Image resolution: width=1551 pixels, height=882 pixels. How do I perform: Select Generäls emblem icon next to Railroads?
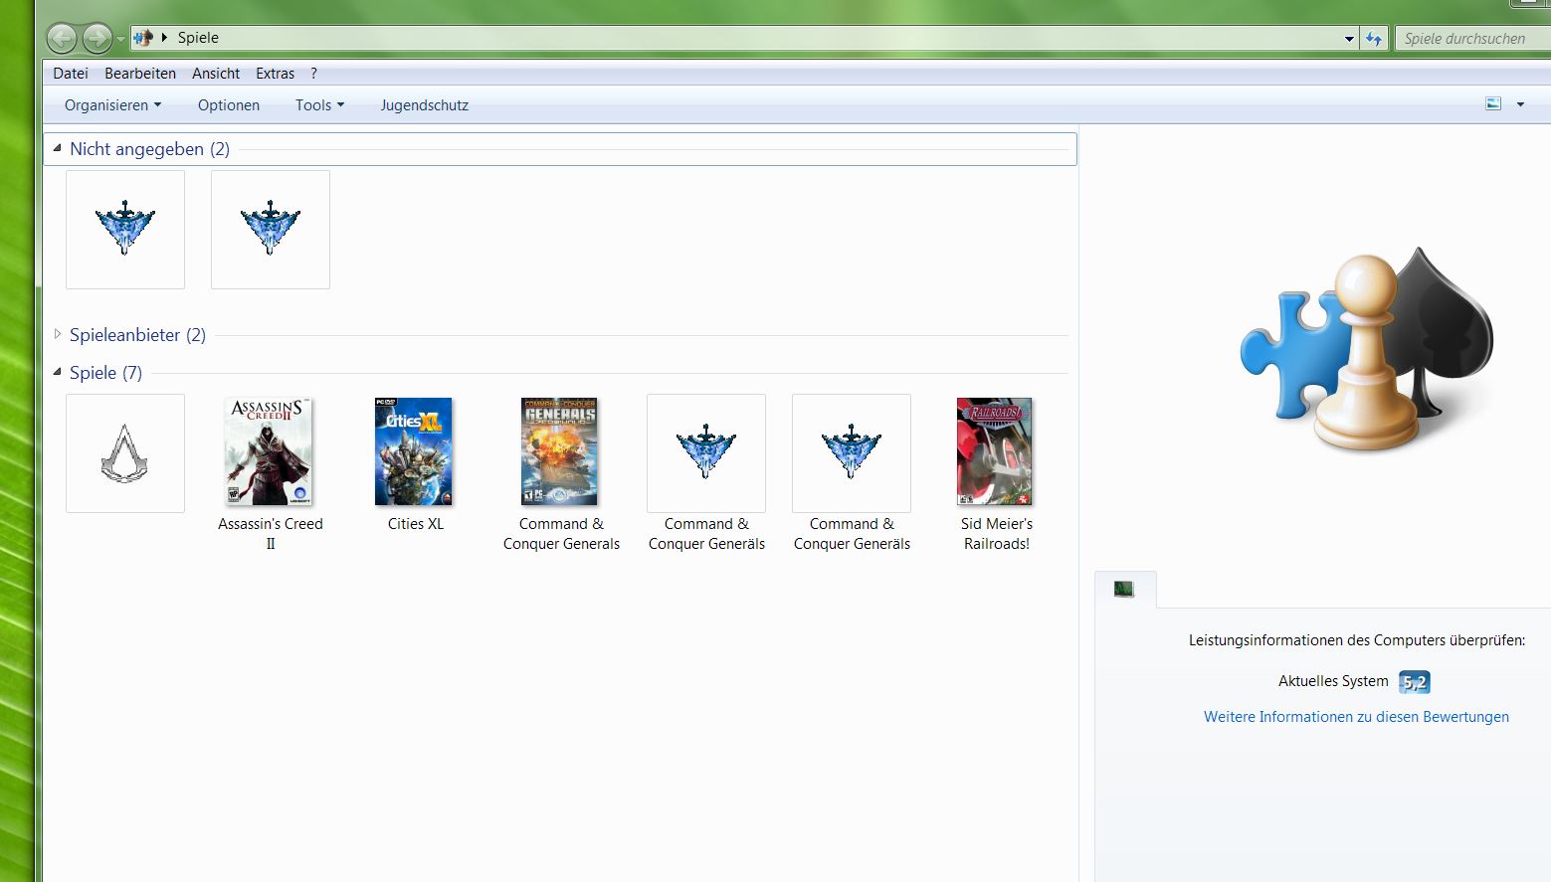pos(852,453)
